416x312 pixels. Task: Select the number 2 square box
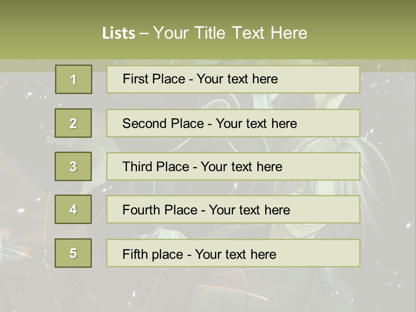tap(73, 123)
